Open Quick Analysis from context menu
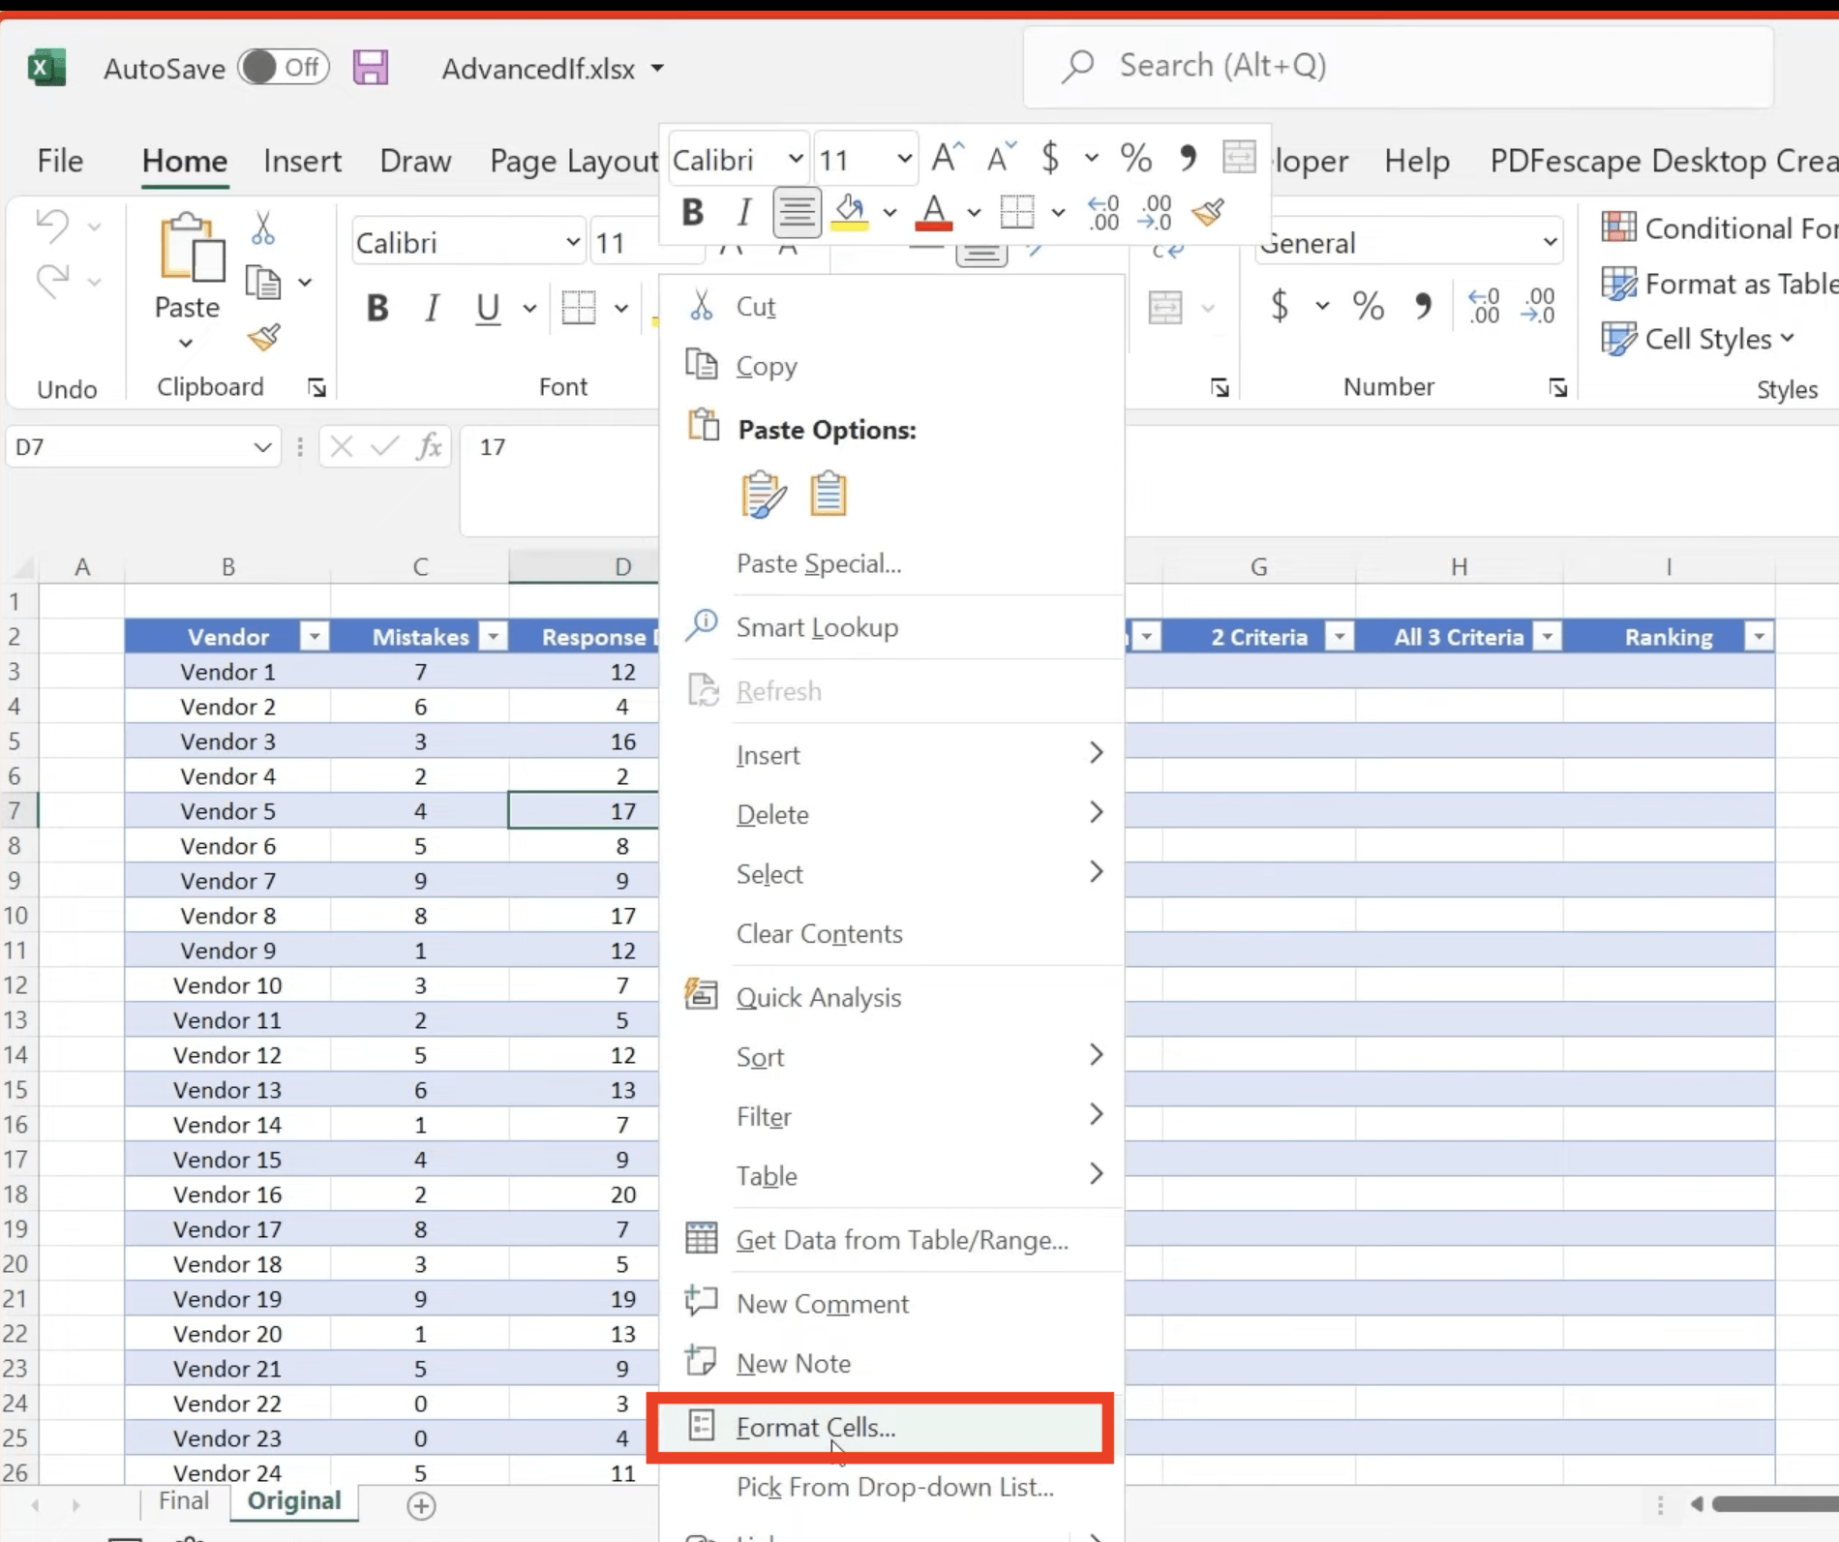This screenshot has width=1839, height=1542. [892, 998]
